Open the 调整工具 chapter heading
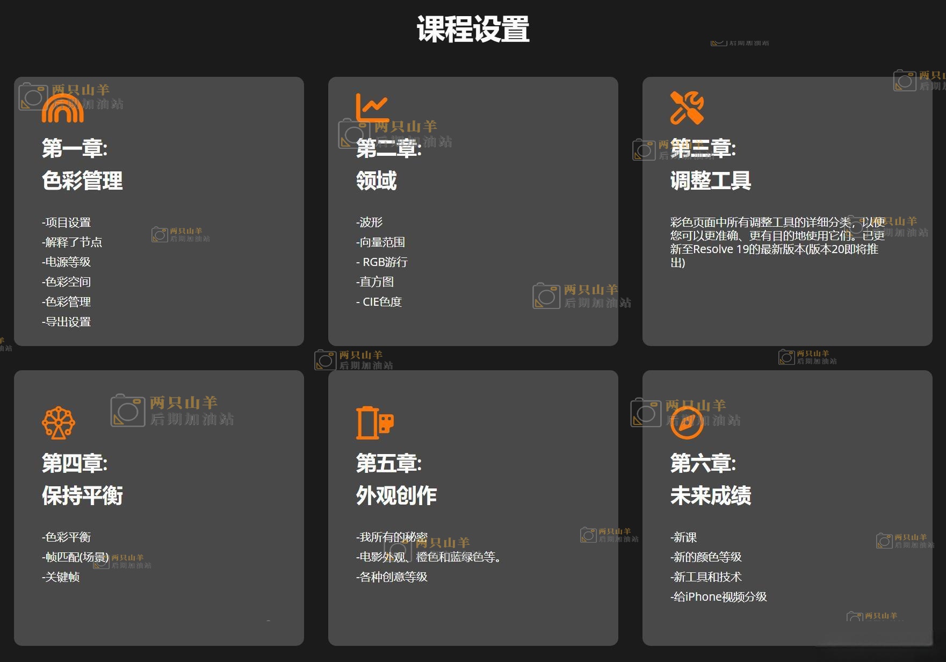 click(x=710, y=181)
